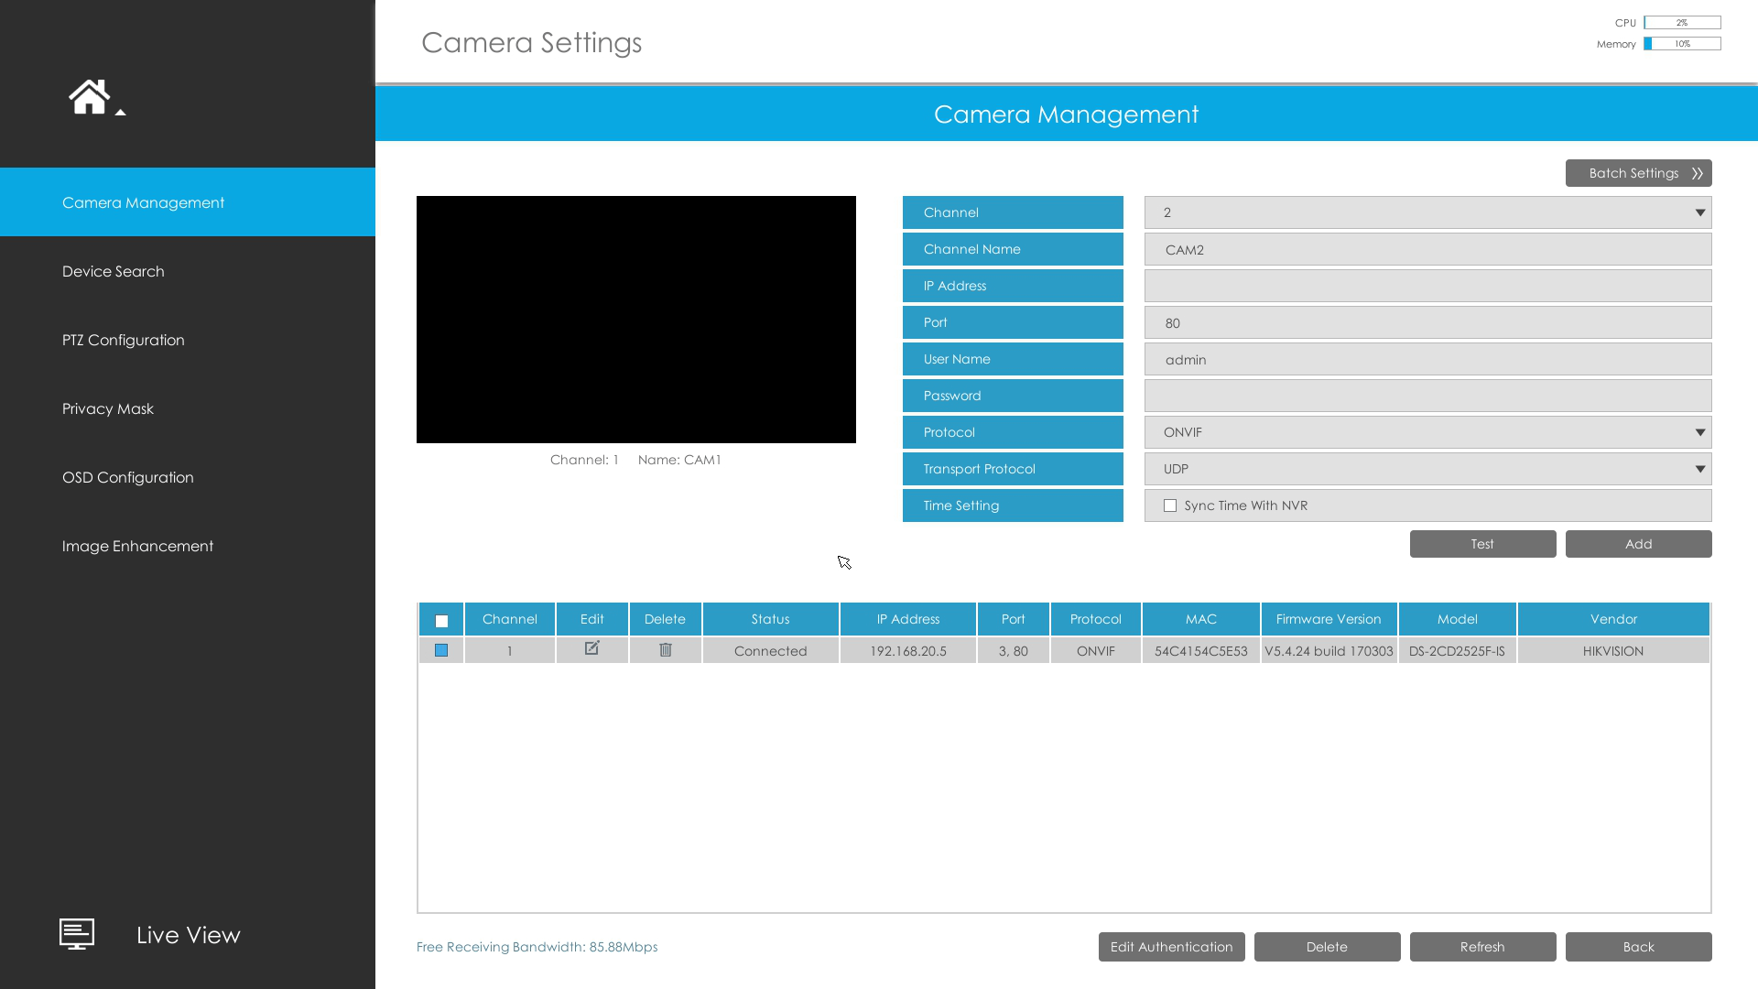1758x989 pixels.
Task: Click the 192.168.20.5 IP cell
Action: click(907, 651)
